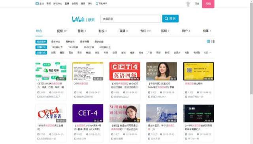Collapse category list with 收起 arrow
This screenshot has height=144, width=253.
[x=208, y=53]
